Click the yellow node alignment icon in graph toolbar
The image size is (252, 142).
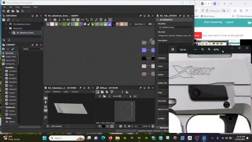82,20
